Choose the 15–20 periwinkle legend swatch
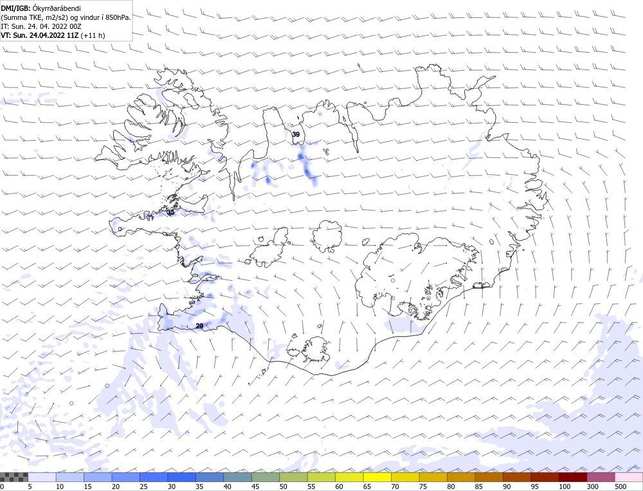The image size is (643, 491). [x=98, y=477]
